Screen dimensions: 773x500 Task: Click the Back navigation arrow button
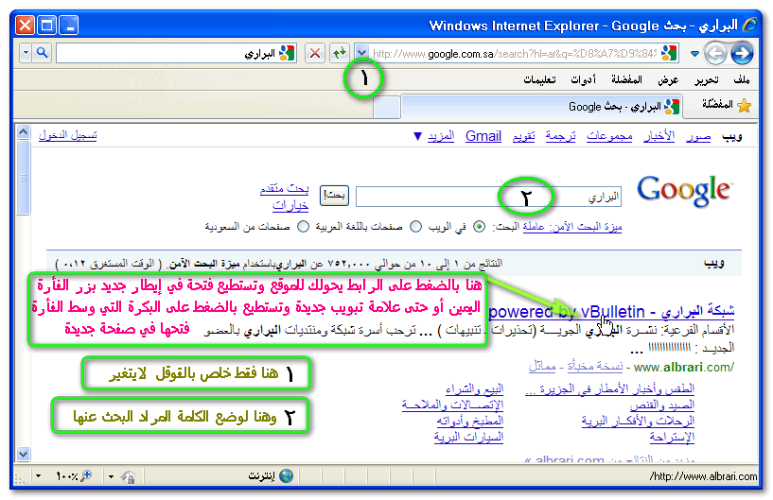[715, 53]
